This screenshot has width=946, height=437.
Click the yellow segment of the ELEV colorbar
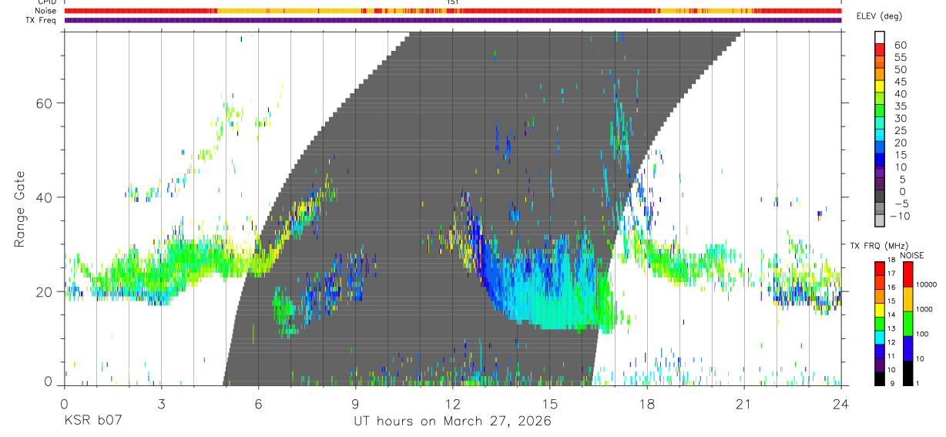[x=880, y=86]
